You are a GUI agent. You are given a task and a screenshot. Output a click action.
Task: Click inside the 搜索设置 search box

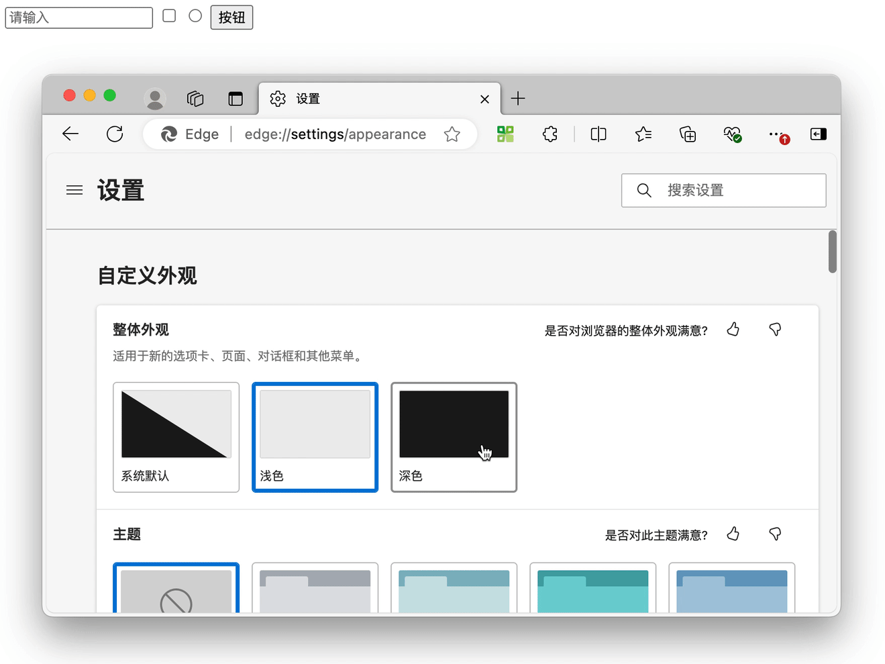pos(724,190)
